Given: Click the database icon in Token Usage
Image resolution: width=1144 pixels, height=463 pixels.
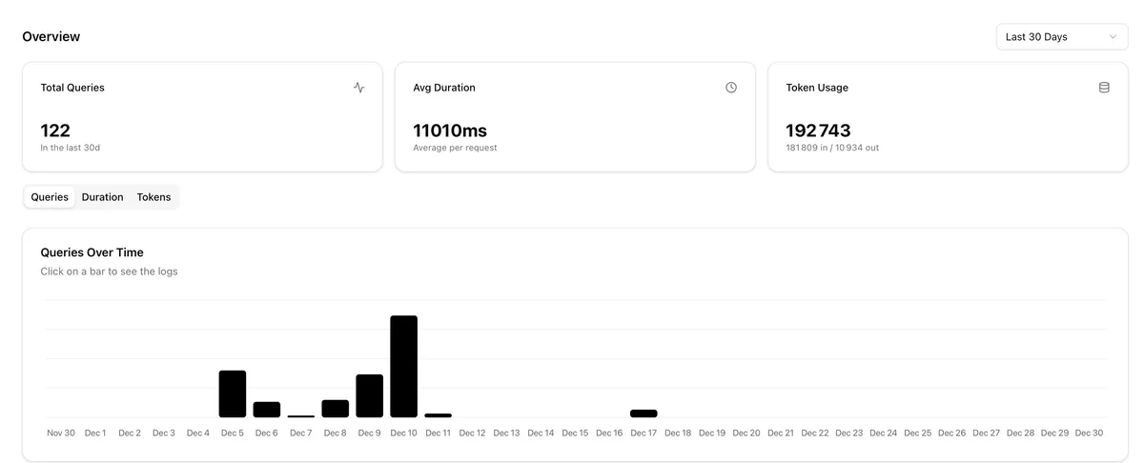Looking at the screenshot, I should 1104,88.
